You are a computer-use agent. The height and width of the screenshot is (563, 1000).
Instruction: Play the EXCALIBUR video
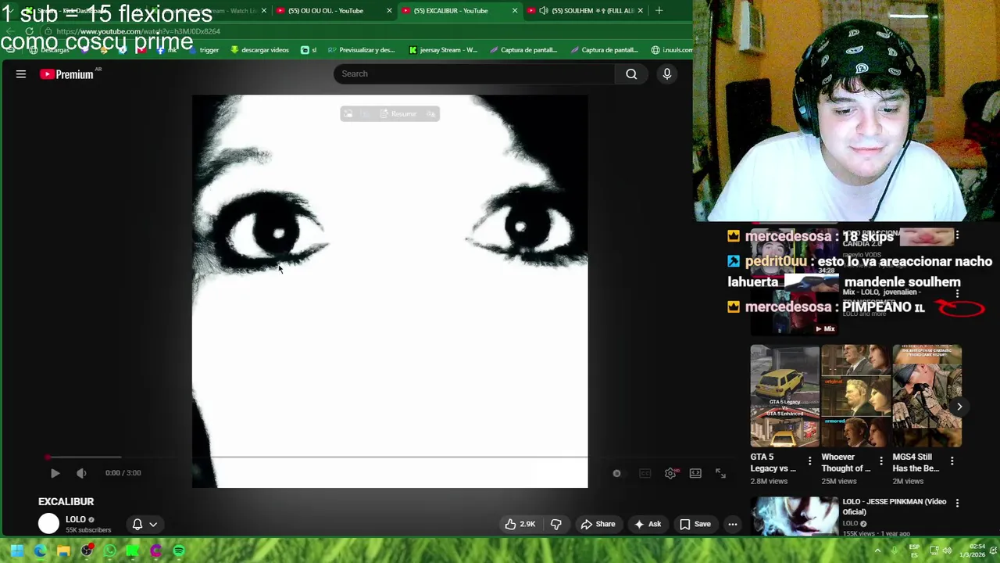pos(55,473)
